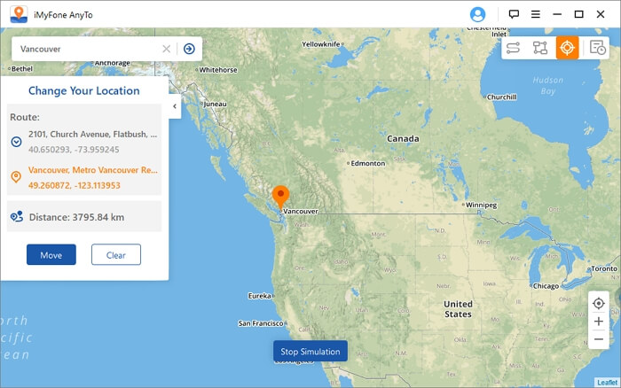621x388 pixels.
Task: Zoom in the map with plus
Action: click(599, 322)
